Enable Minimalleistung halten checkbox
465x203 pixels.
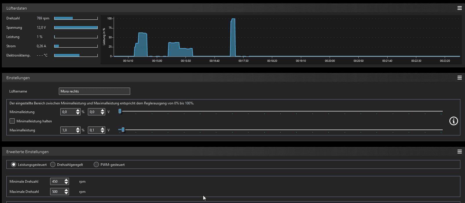click(x=12, y=121)
